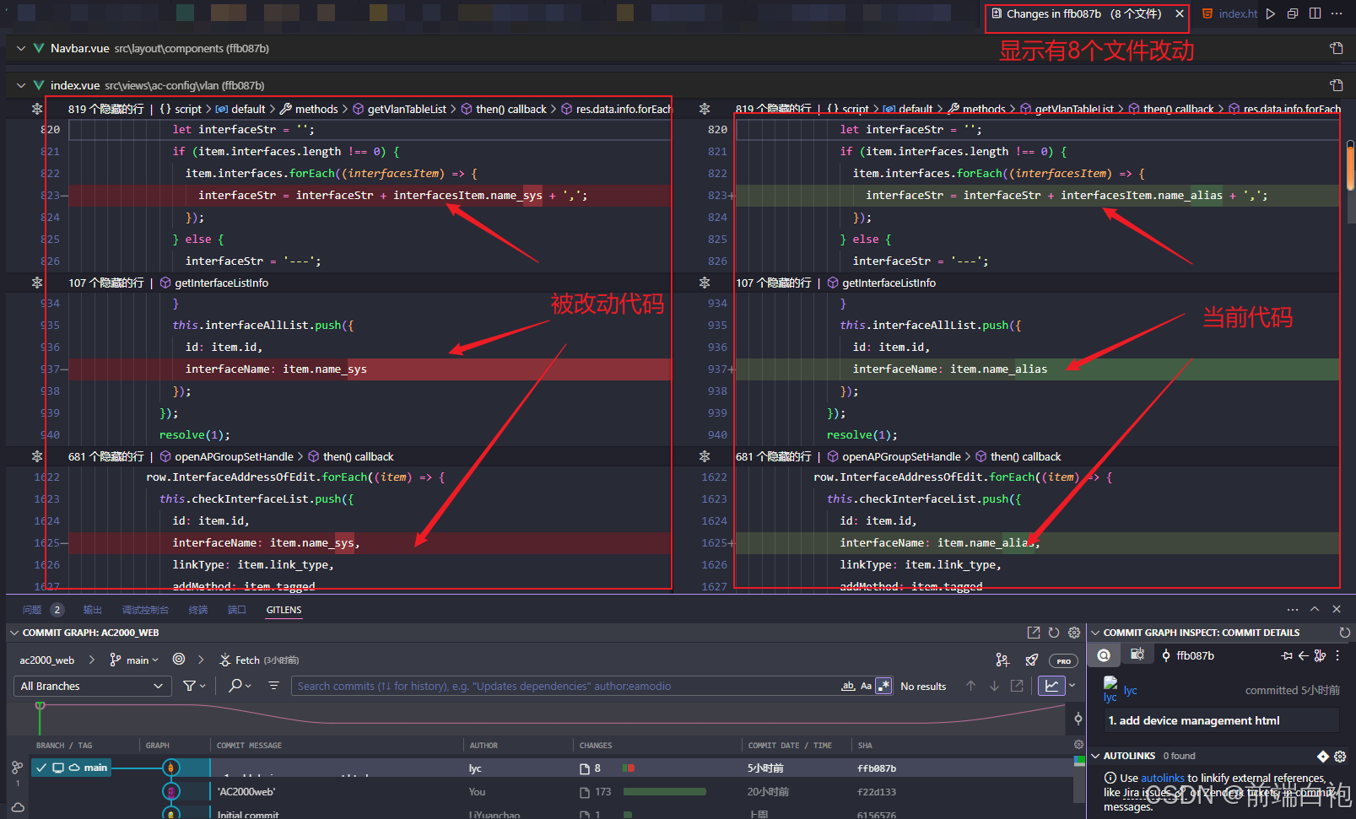Viewport: 1356px width, 819px height.
Task: Open file icon for index.vue diff
Action: [1337, 85]
